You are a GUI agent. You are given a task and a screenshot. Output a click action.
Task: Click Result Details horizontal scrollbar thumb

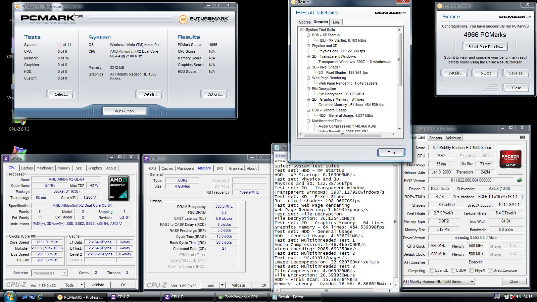click(x=342, y=134)
